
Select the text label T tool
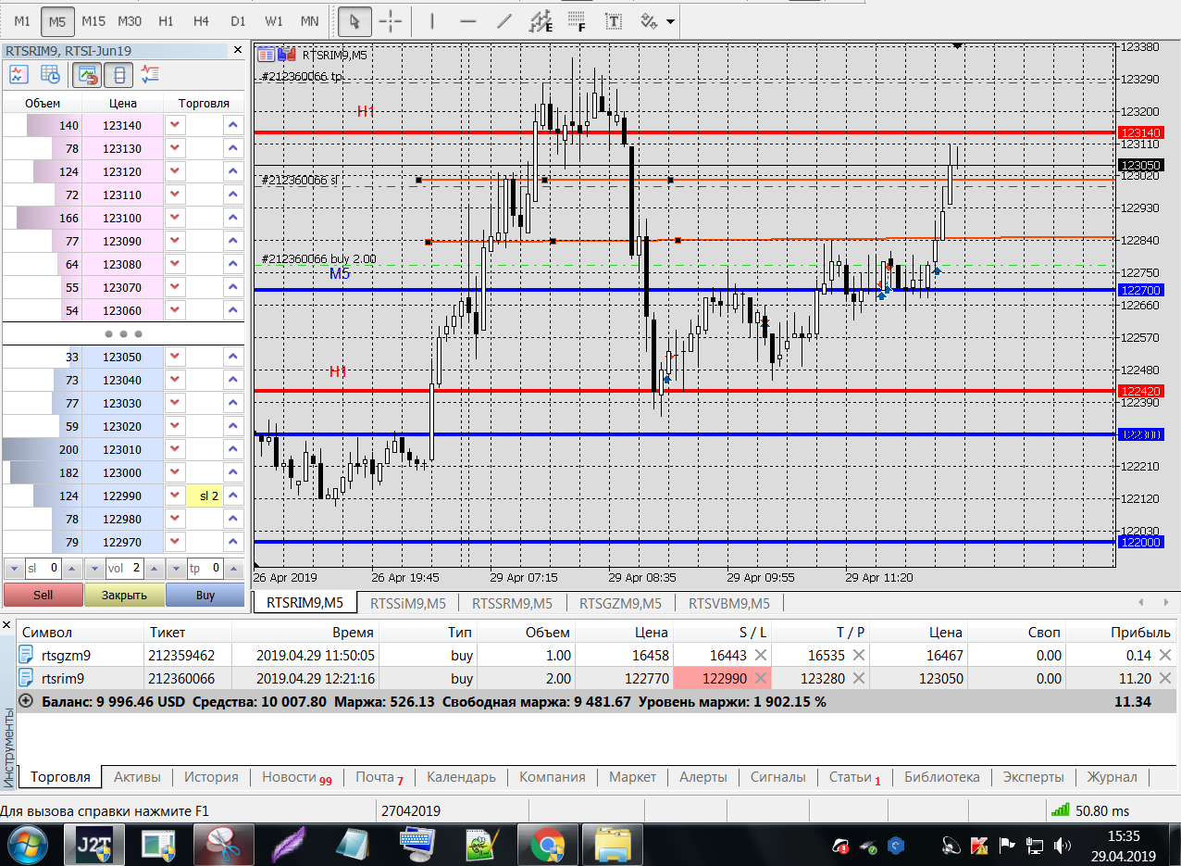coord(613,20)
